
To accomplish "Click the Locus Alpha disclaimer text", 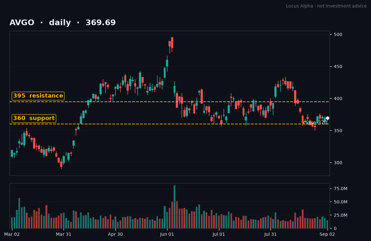I will (326, 6).
